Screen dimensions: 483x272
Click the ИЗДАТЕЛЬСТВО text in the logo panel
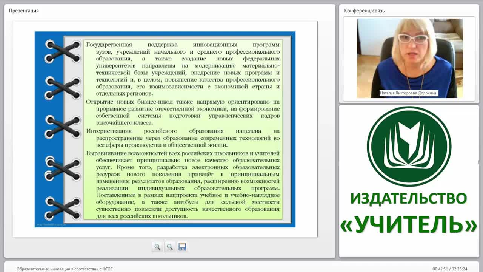point(409,199)
